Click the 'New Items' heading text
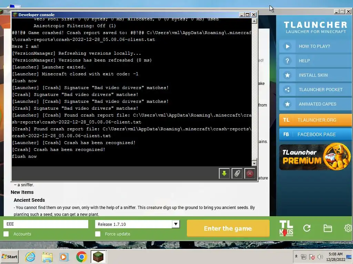 pos(22,192)
